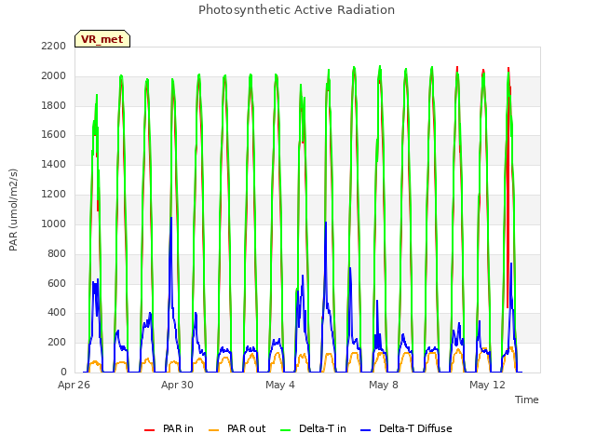Click the blue Delta-T Diffuse legend swatch

[x=365, y=430]
